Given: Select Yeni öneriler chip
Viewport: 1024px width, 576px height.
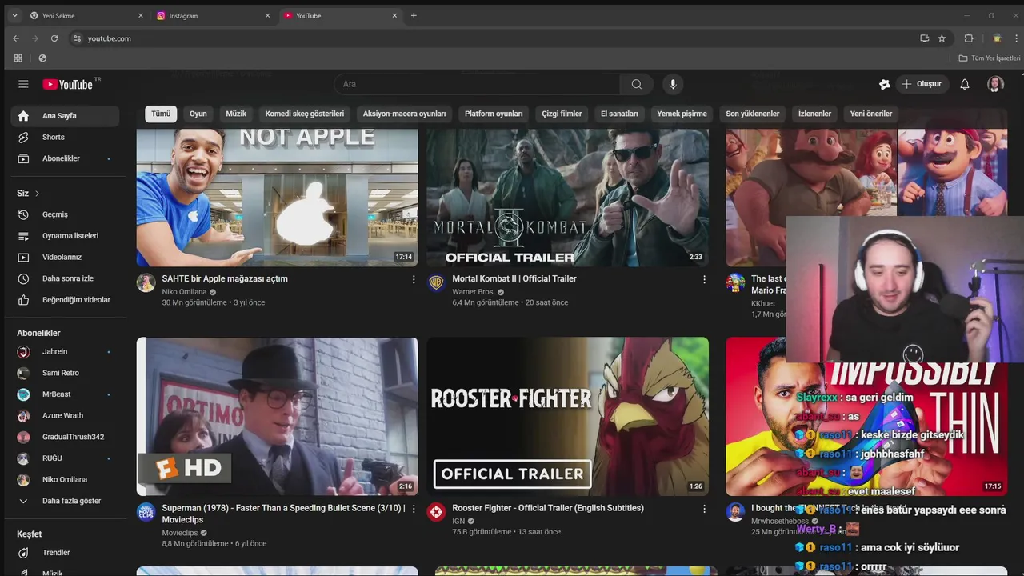Looking at the screenshot, I should point(871,114).
